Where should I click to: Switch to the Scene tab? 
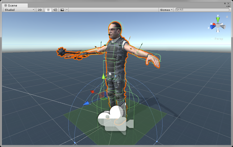tap(15, 6)
